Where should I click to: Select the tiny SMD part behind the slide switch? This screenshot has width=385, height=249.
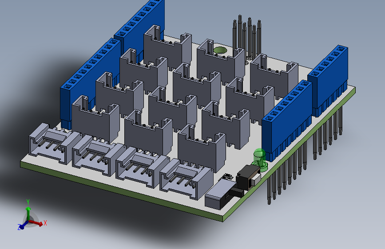228,176
